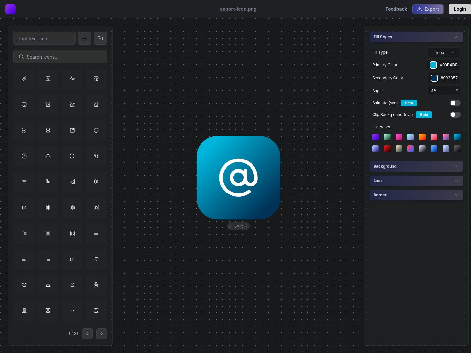Image resolution: width=471 pixels, height=353 pixels.
Task: Click the #00B4DB primary hex value
Action: tap(448, 65)
